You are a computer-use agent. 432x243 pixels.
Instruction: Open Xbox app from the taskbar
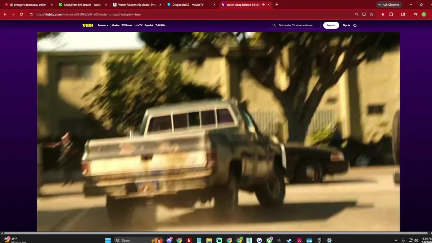coord(269,240)
